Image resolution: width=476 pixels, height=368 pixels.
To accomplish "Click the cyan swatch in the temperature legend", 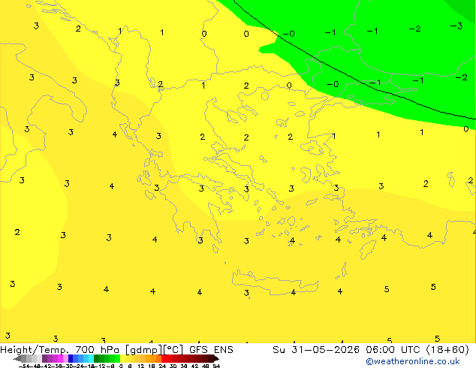I will tap(91, 358).
